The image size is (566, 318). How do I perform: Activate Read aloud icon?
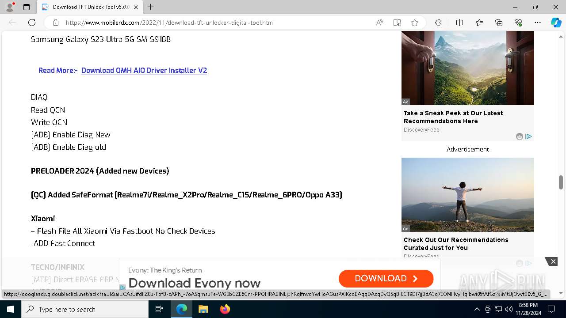(x=379, y=23)
